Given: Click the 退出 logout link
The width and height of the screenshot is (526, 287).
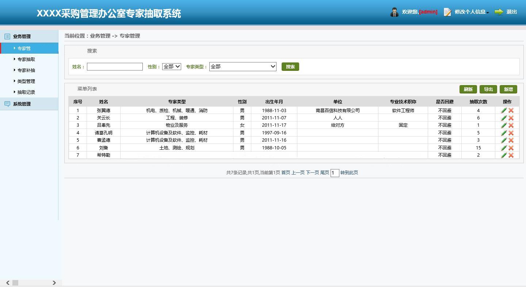Looking at the screenshot, I should [x=511, y=12].
